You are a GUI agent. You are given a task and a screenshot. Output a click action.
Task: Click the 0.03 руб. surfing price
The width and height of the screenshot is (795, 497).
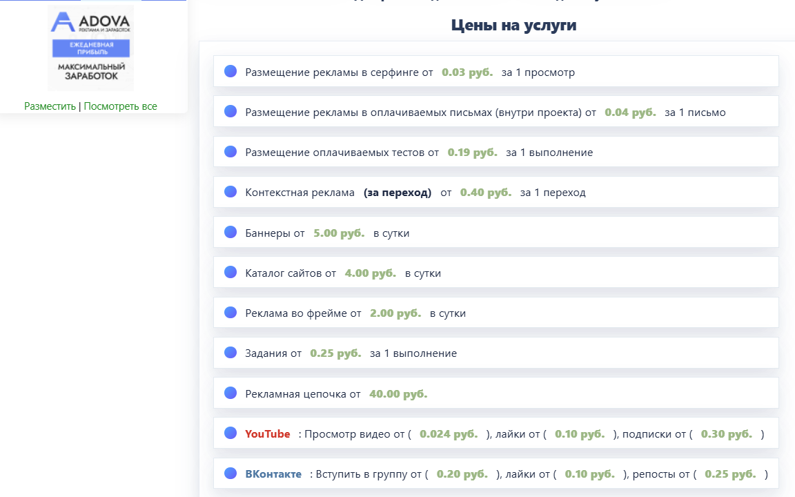pyautogui.click(x=467, y=72)
